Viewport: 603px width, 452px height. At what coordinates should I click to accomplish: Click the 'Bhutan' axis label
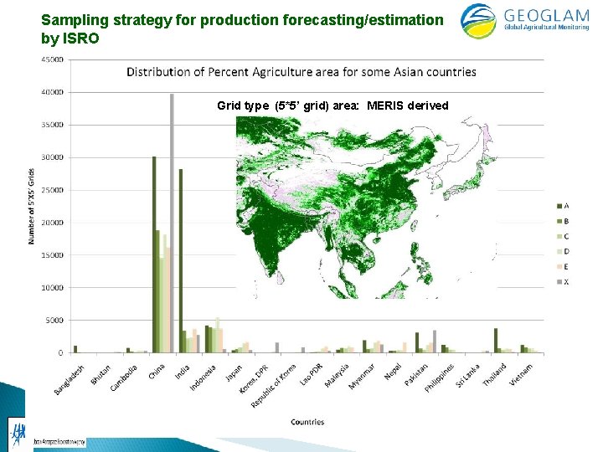(100, 374)
